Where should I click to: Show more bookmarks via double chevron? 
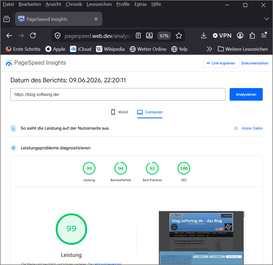click(x=209, y=49)
